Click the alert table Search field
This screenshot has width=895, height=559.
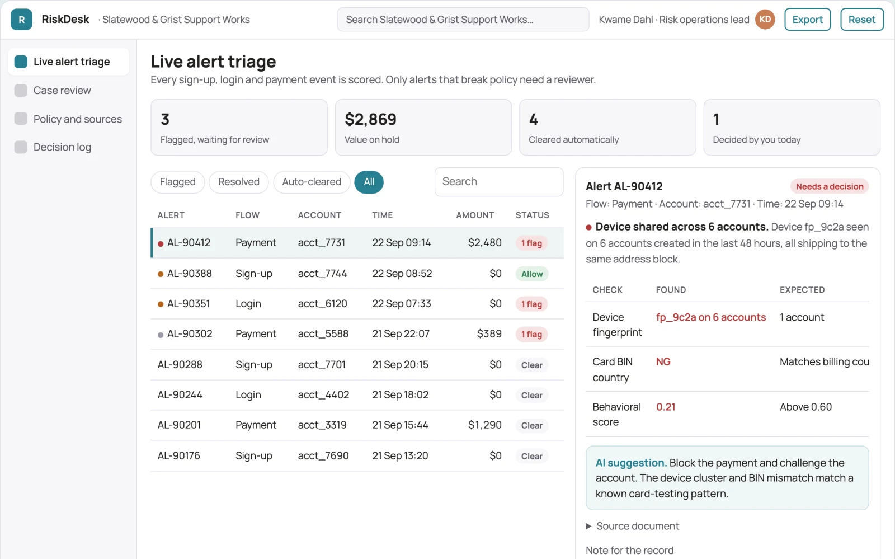[x=499, y=182]
